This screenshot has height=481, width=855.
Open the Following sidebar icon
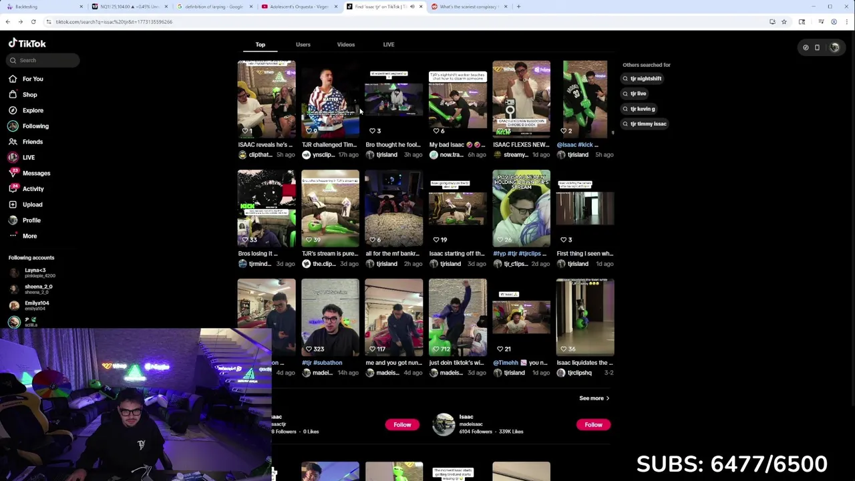(13, 126)
